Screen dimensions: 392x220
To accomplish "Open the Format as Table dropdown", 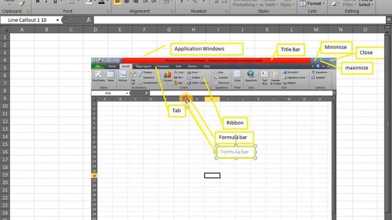I will click(x=269, y=3).
